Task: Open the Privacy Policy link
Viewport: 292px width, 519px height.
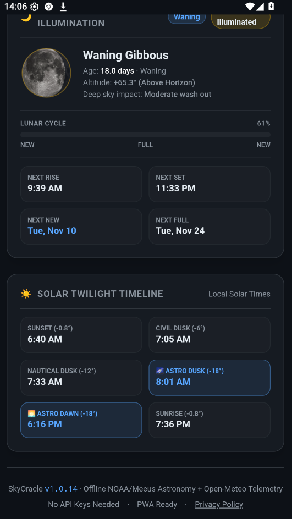Action: pos(219,505)
